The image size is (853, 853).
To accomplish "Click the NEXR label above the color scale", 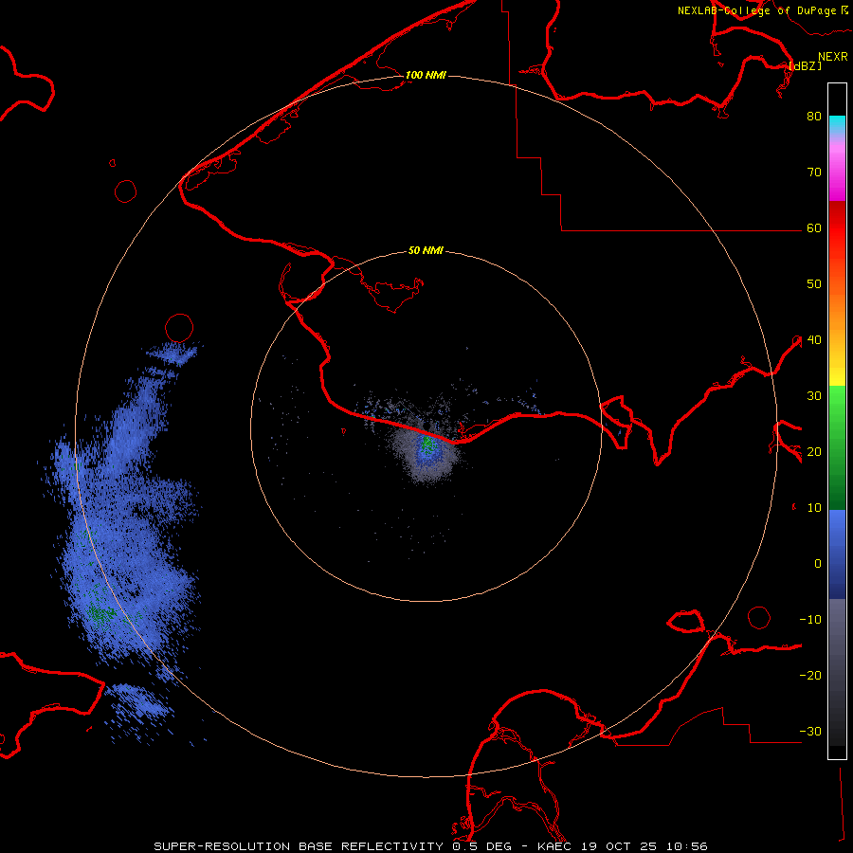I will 833,57.
